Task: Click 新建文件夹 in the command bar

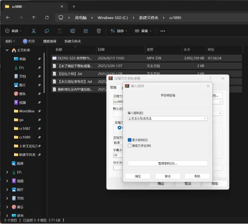Action: pyautogui.click(x=73, y=41)
